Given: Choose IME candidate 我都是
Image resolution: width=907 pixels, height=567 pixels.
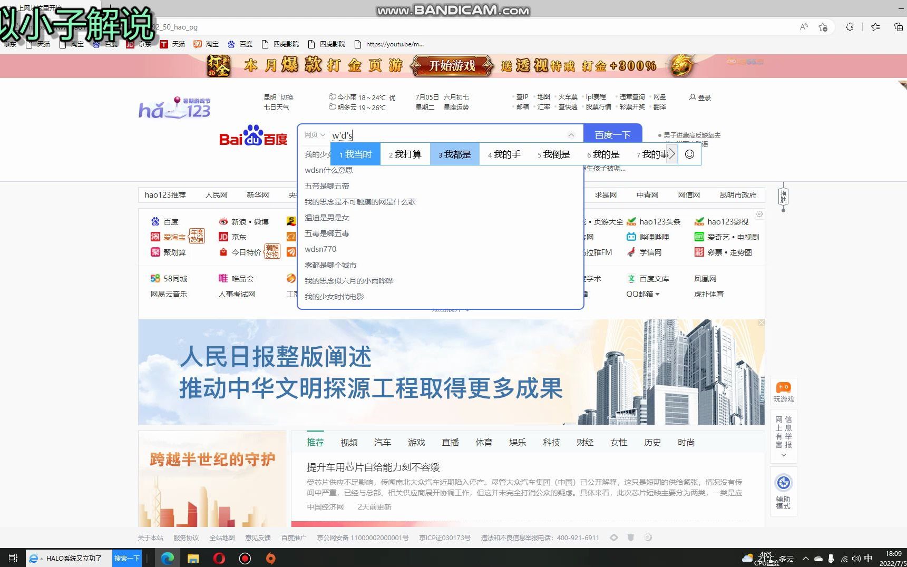Looking at the screenshot, I should click(x=455, y=154).
